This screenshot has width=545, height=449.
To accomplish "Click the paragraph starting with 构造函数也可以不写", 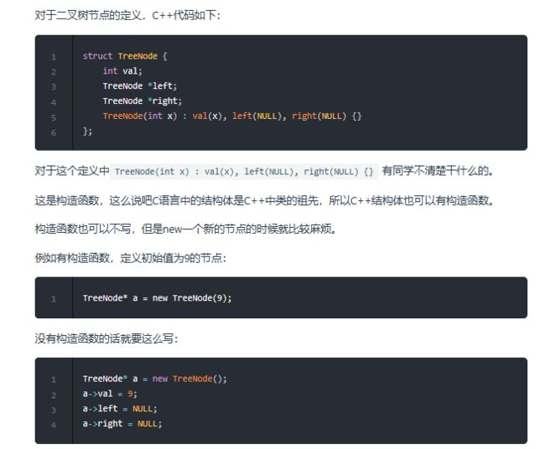I will tap(185, 229).
